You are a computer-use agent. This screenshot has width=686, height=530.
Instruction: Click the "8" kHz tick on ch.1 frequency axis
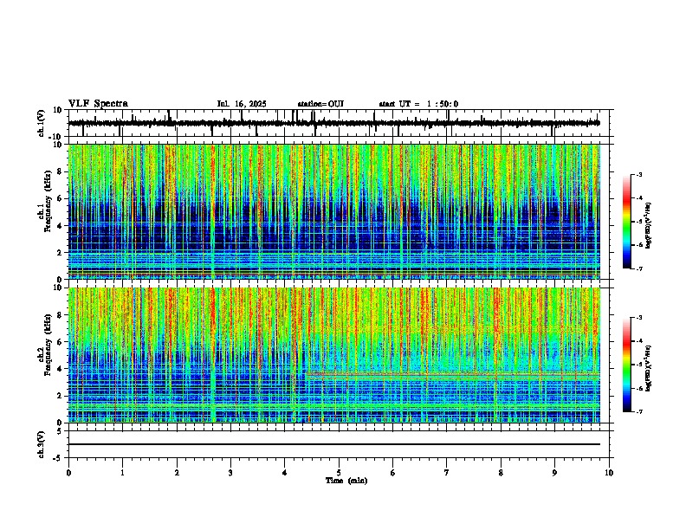[61, 171]
